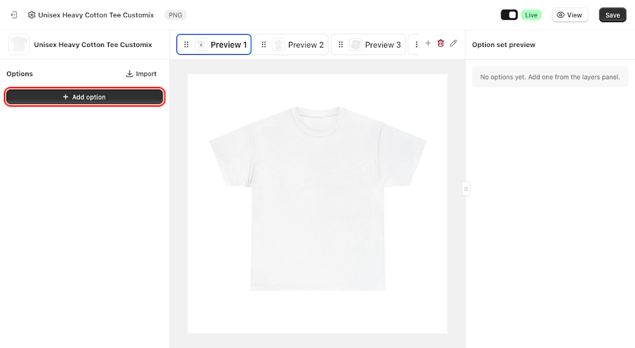Open settings gear beside product title
The image size is (635, 348).
[x=32, y=15]
